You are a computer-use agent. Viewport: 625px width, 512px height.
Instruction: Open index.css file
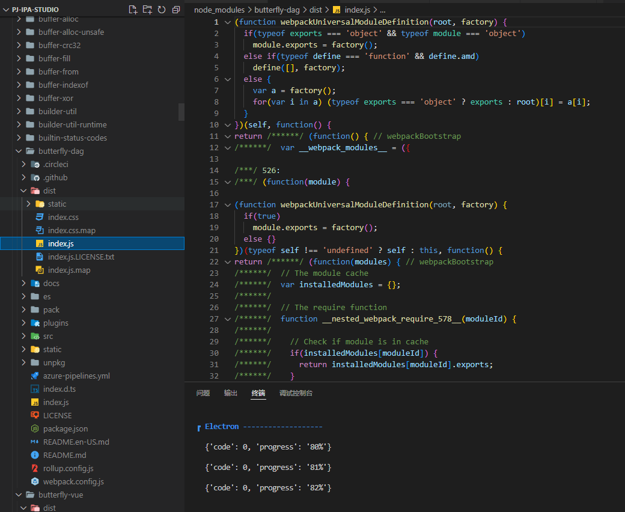[63, 217]
